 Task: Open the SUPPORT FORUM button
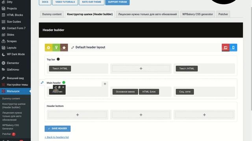coord(117,2)
